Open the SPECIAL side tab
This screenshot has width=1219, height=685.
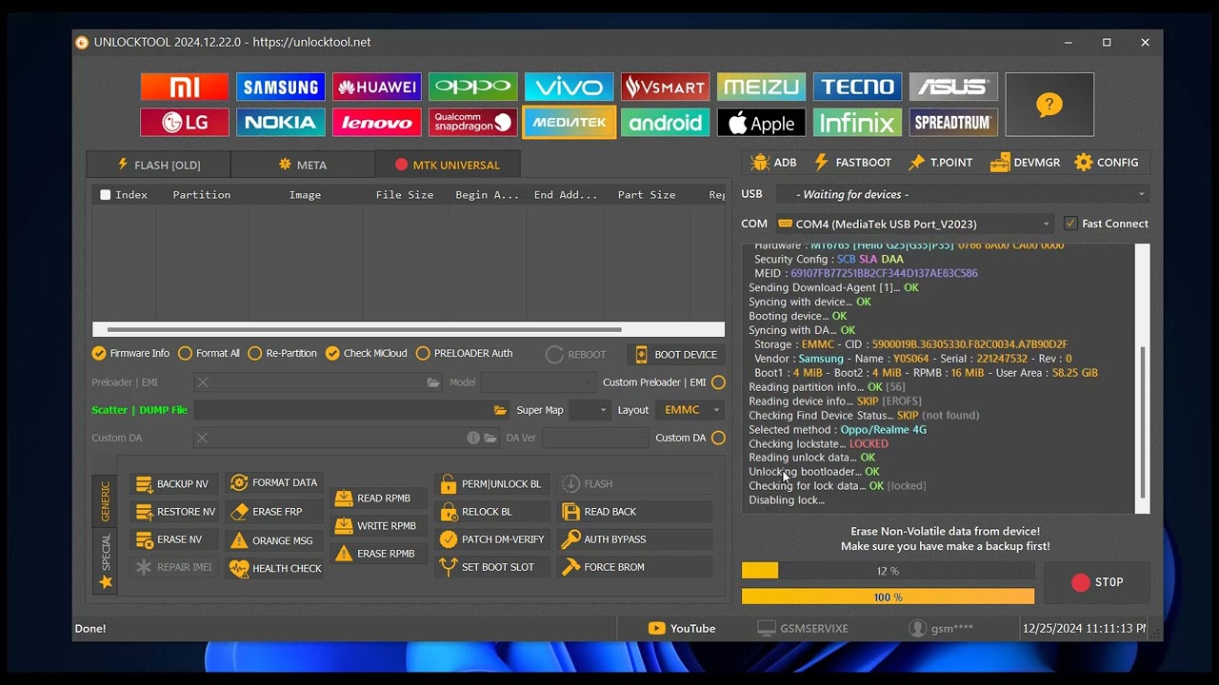(x=105, y=560)
